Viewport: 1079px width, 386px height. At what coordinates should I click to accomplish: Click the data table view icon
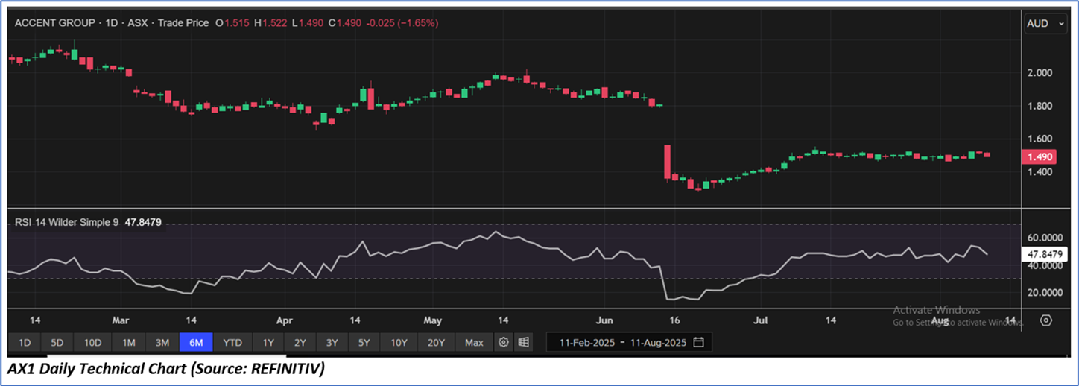pyautogui.click(x=524, y=343)
